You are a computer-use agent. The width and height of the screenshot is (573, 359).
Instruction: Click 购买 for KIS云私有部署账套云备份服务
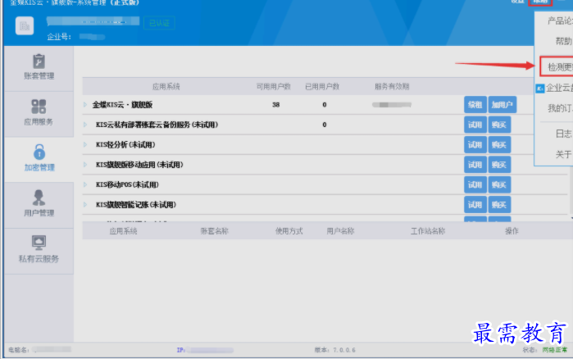[x=499, y=125]
